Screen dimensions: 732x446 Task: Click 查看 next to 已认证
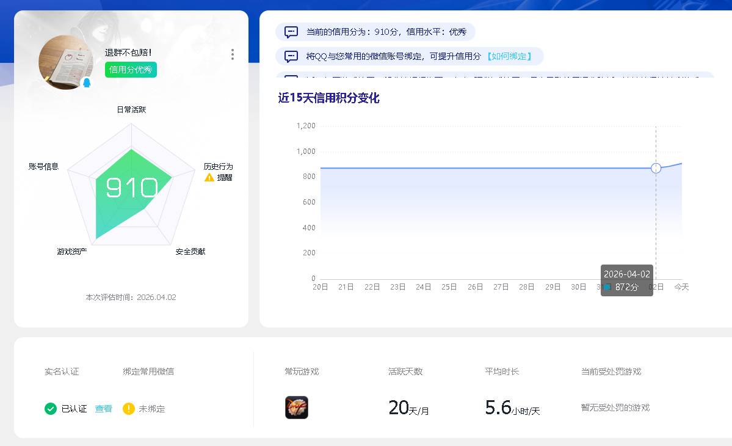click(103, 409)
